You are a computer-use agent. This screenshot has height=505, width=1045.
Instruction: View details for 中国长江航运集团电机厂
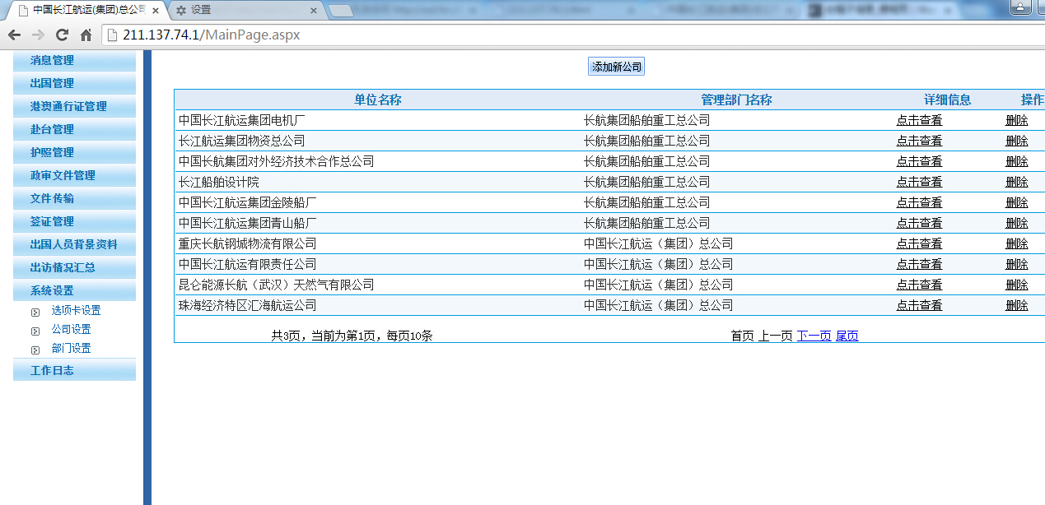point(919,120)
